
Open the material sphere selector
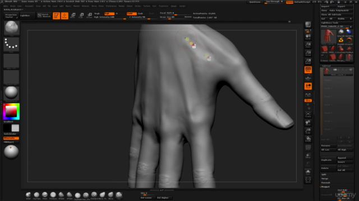[11, 93]
